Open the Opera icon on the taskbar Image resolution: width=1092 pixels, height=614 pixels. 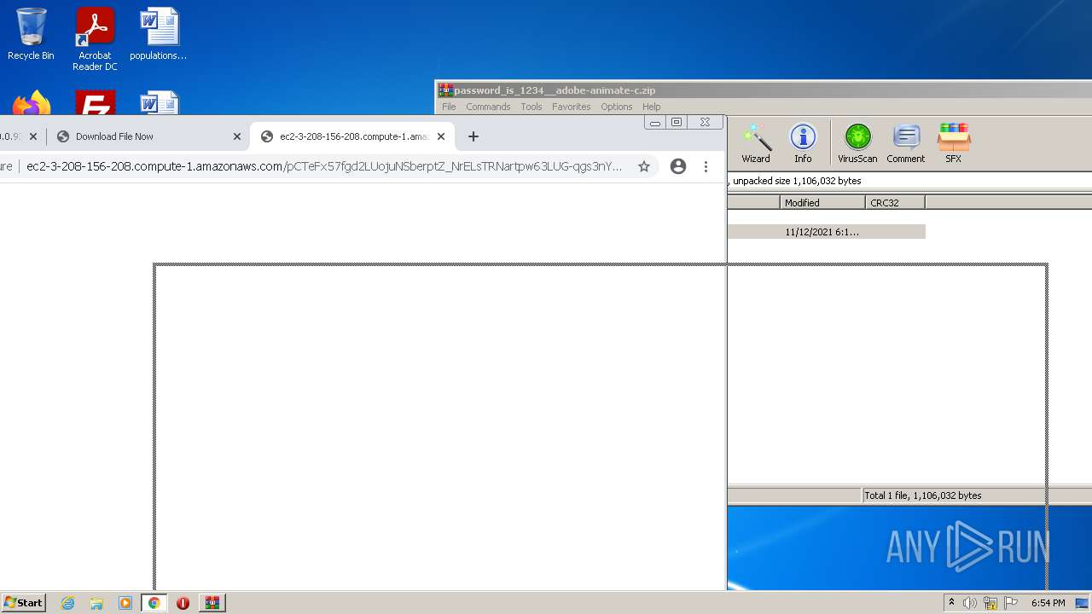tap(183, 603)
